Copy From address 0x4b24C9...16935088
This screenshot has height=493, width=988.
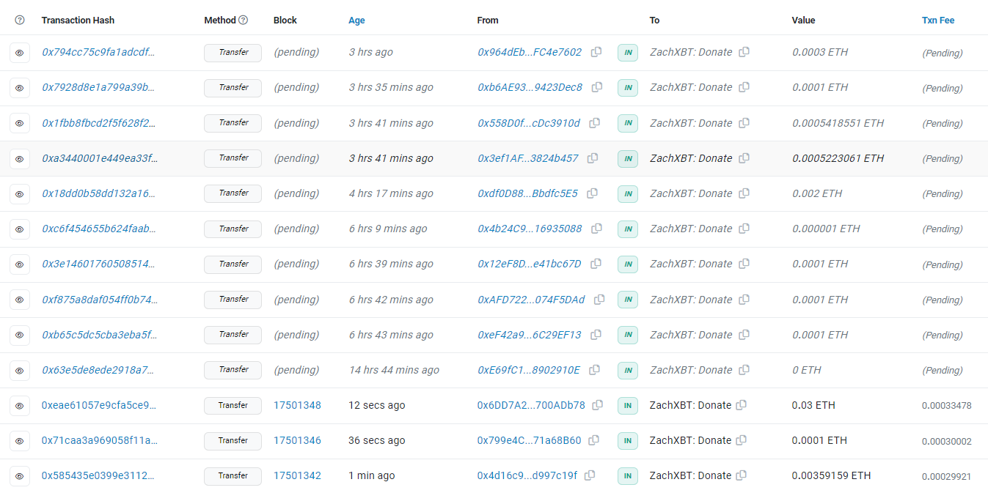(596, 229)
